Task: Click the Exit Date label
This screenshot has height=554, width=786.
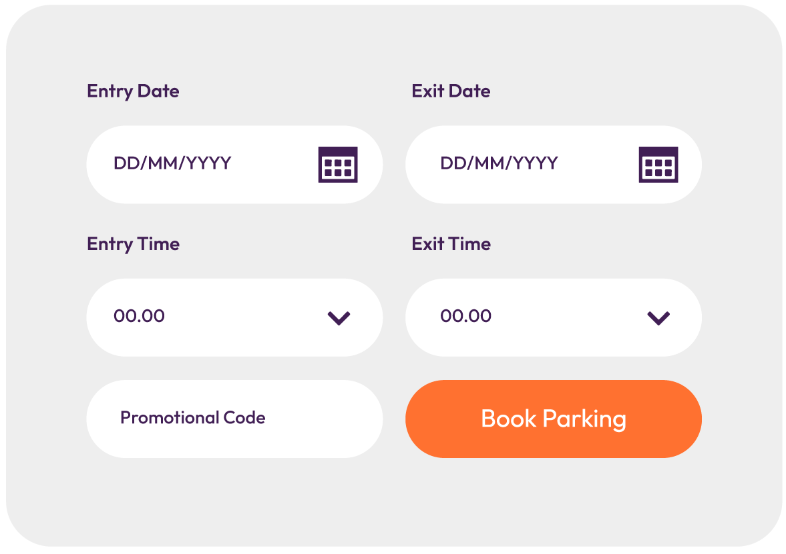Action: [451, 91]
